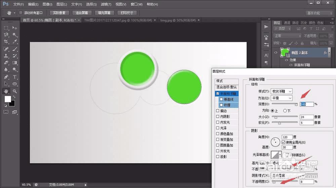336x188 pixels.
Task: Click 适合屏幕 button
Action: 82,13
